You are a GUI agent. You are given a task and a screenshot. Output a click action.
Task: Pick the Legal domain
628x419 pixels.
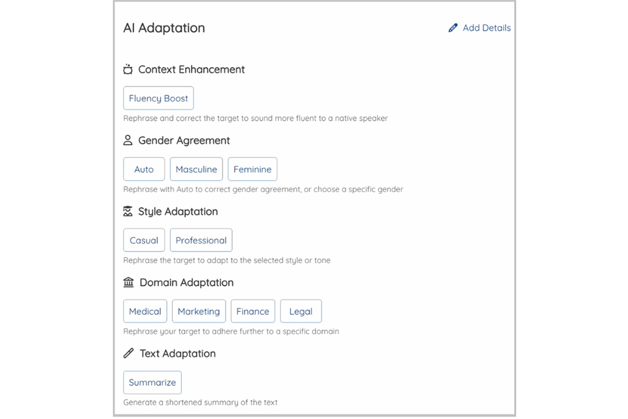point(301,311)
